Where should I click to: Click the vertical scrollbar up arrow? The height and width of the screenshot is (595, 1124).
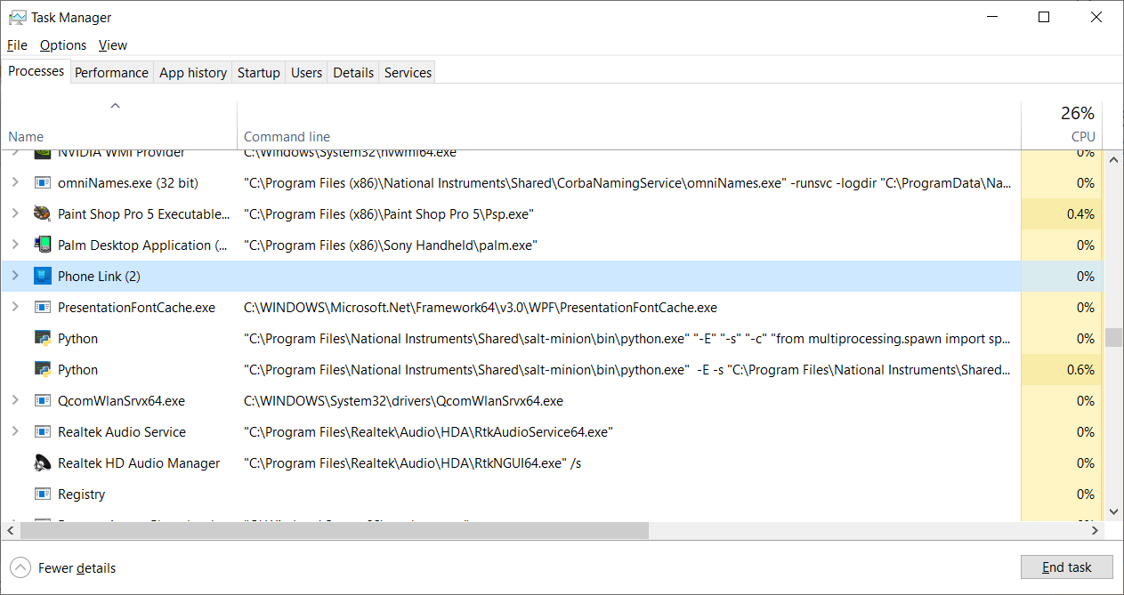coord(1112,159)
